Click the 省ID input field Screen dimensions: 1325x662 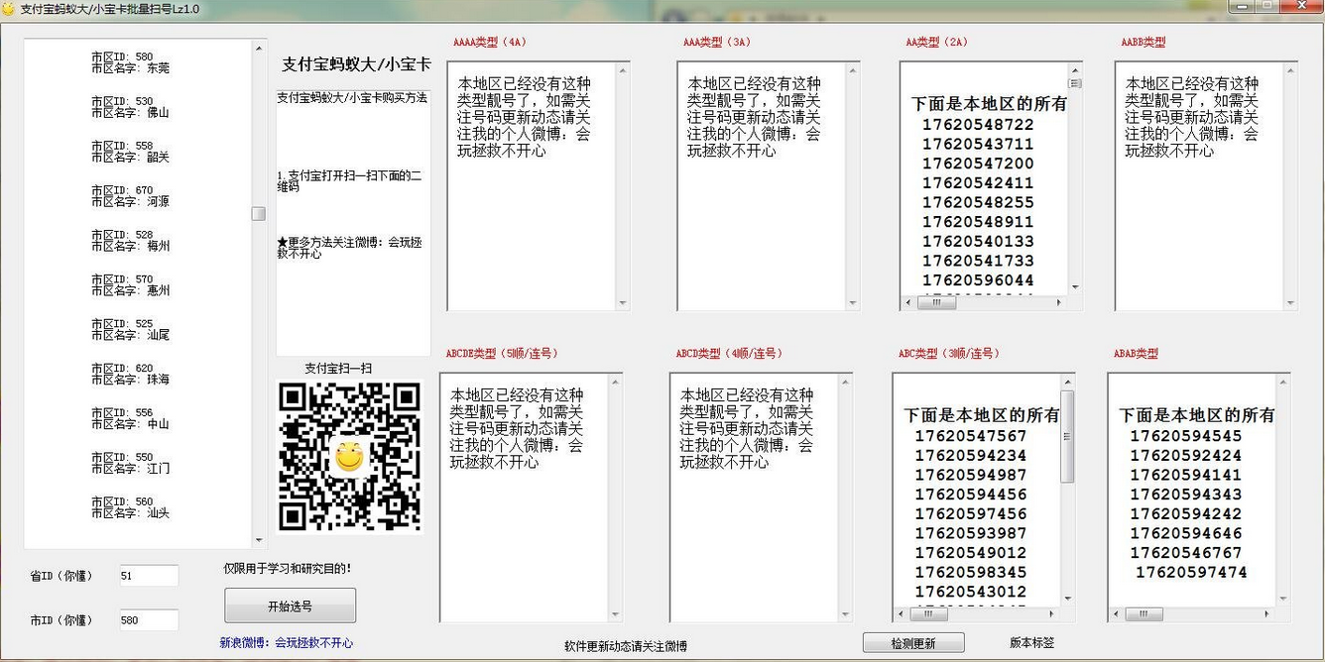[x=149, y=576]
